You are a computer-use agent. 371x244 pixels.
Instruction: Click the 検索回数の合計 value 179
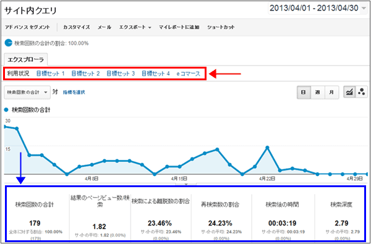35,223
